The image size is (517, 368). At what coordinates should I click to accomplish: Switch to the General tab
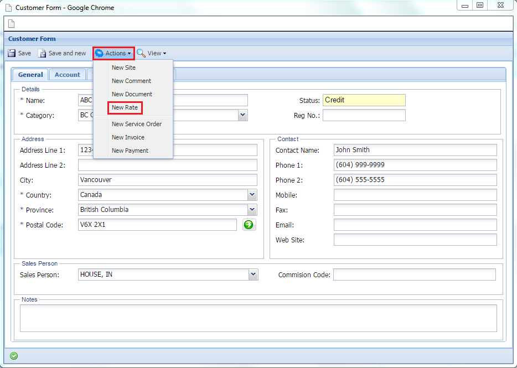tap(30, 75)
